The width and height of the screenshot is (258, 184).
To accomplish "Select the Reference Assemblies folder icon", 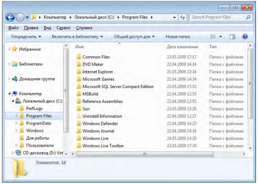I will point(79,101).
